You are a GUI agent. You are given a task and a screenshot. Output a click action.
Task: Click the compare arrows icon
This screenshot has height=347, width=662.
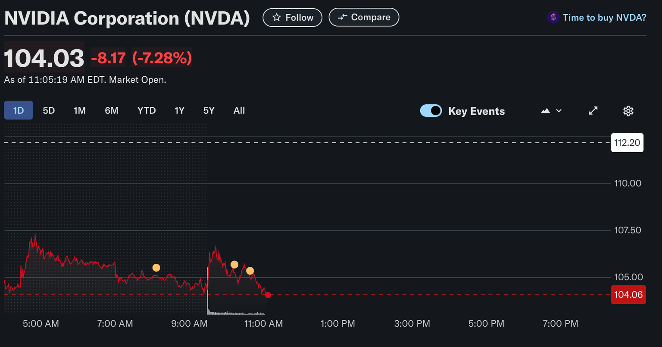pos(343,17)
